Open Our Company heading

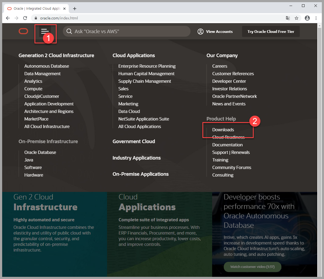222,56
